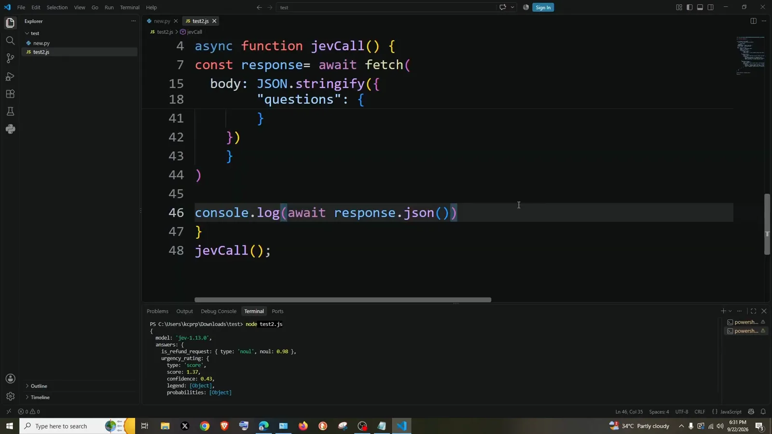Open the Python view in activity bar
The height and width of the screenshot is (434, 772).
[10, 129]
